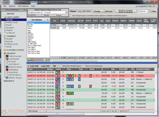Click Suggested FAQs help icon
Viewport: 159px width, 117px height.
pos(137,6)
